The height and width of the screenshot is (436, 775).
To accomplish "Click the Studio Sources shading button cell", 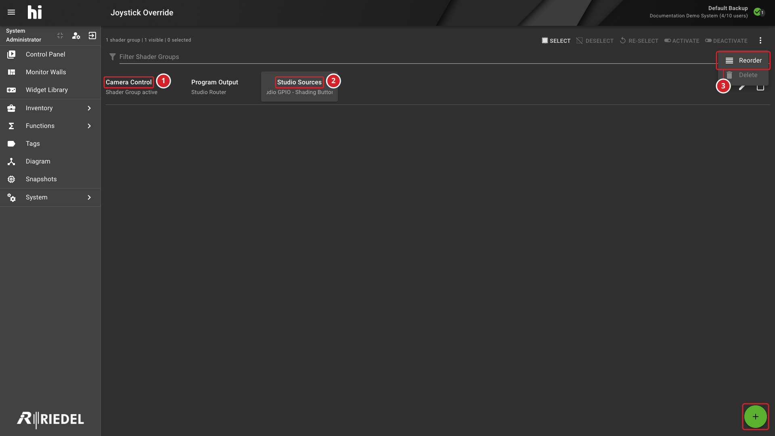I will click(300, 86).
